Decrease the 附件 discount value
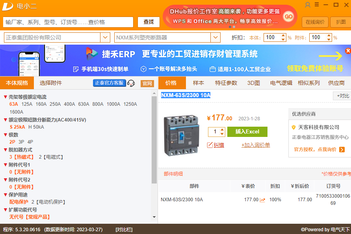The height and width of the screenshot is (234, 351). 329,39
